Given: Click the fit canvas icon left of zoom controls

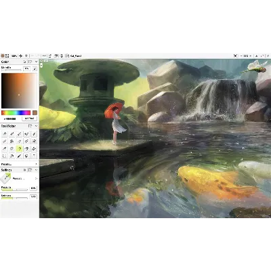Looking at the screenshot, I should pos(235,56).
